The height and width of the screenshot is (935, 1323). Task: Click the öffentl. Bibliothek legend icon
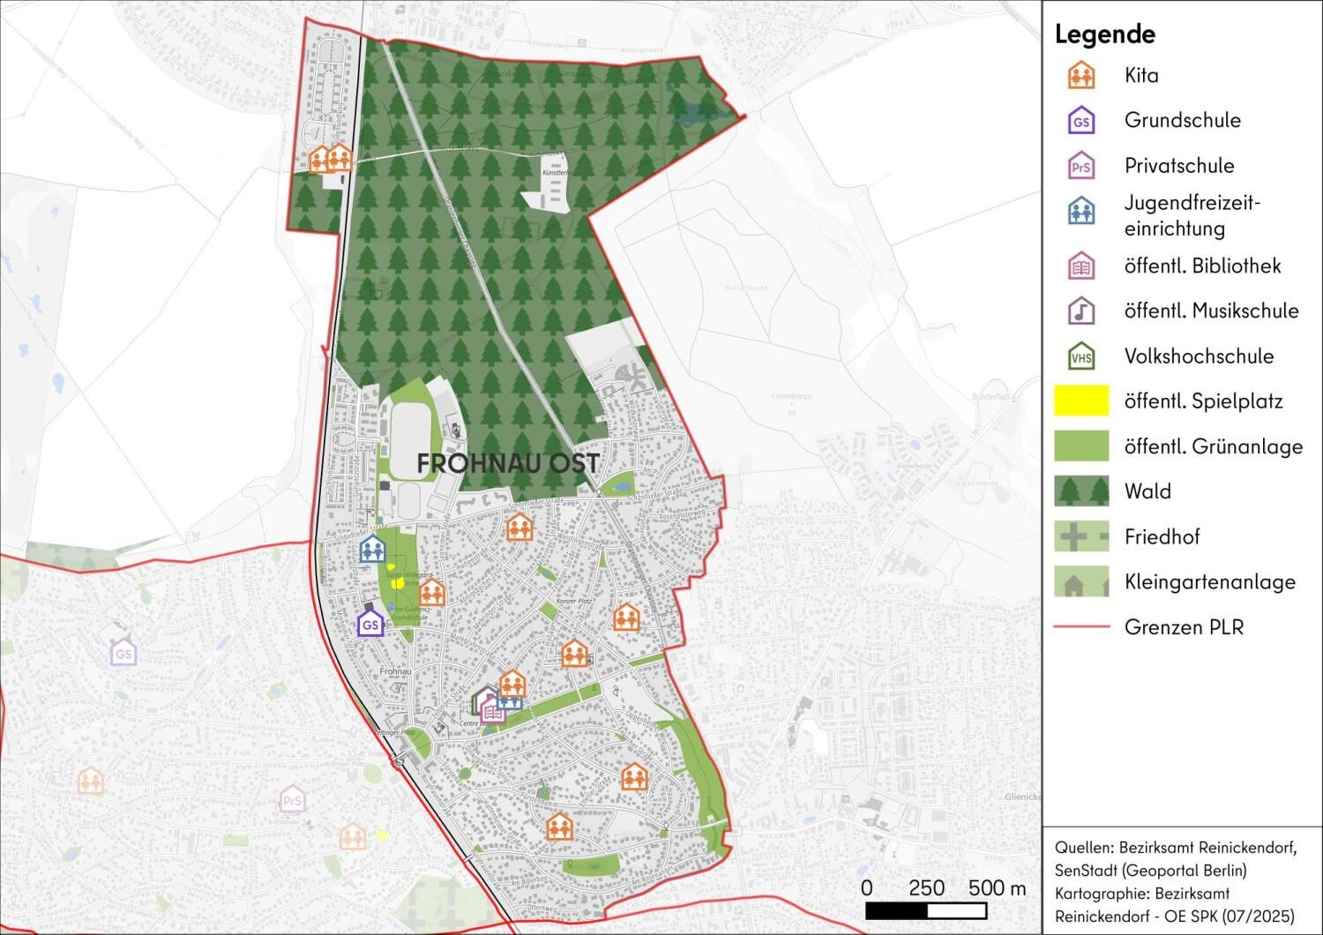(1080, 266)
